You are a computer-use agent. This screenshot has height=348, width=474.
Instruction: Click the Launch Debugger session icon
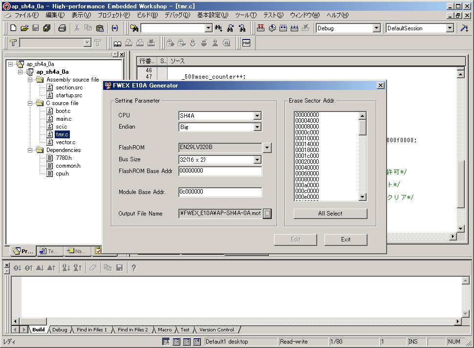point(464,28)
